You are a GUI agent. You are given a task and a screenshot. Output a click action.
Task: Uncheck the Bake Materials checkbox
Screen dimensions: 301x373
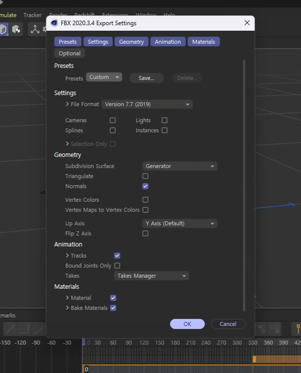click(x=113, y=308)
